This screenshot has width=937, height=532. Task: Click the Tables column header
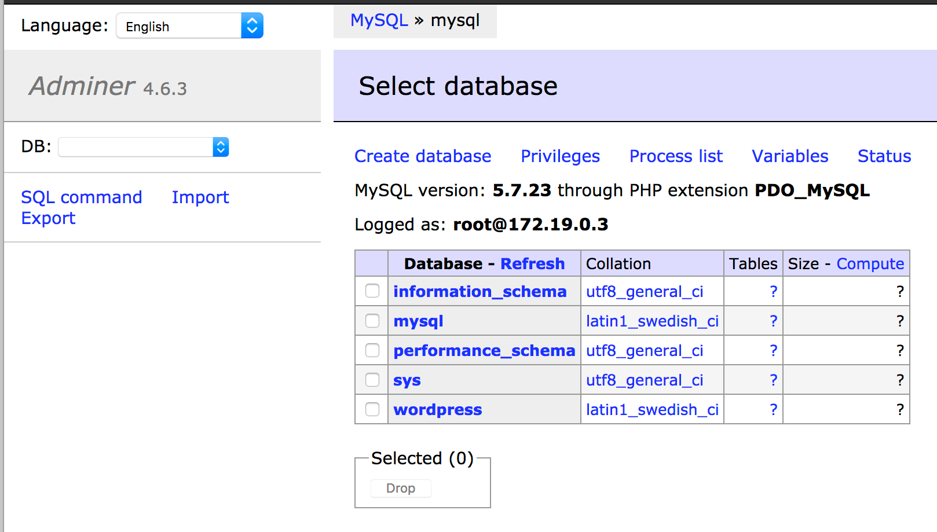tap(753, 264)
